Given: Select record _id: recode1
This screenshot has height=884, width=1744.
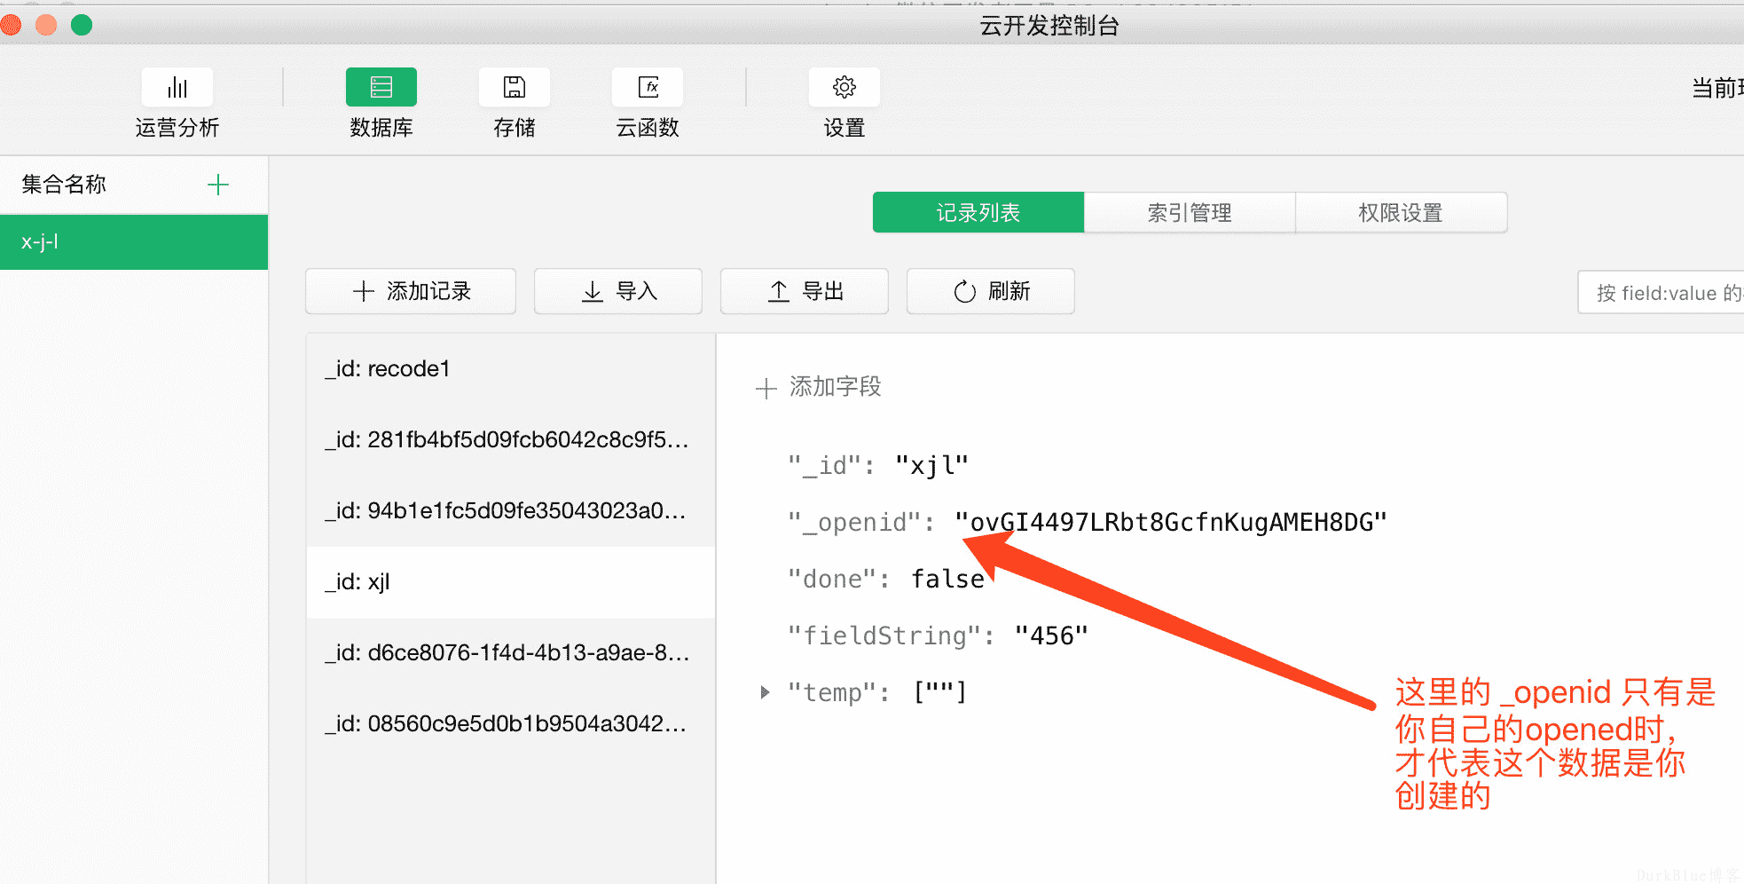Looking at the screenshot, I should [x=511, y=368].
